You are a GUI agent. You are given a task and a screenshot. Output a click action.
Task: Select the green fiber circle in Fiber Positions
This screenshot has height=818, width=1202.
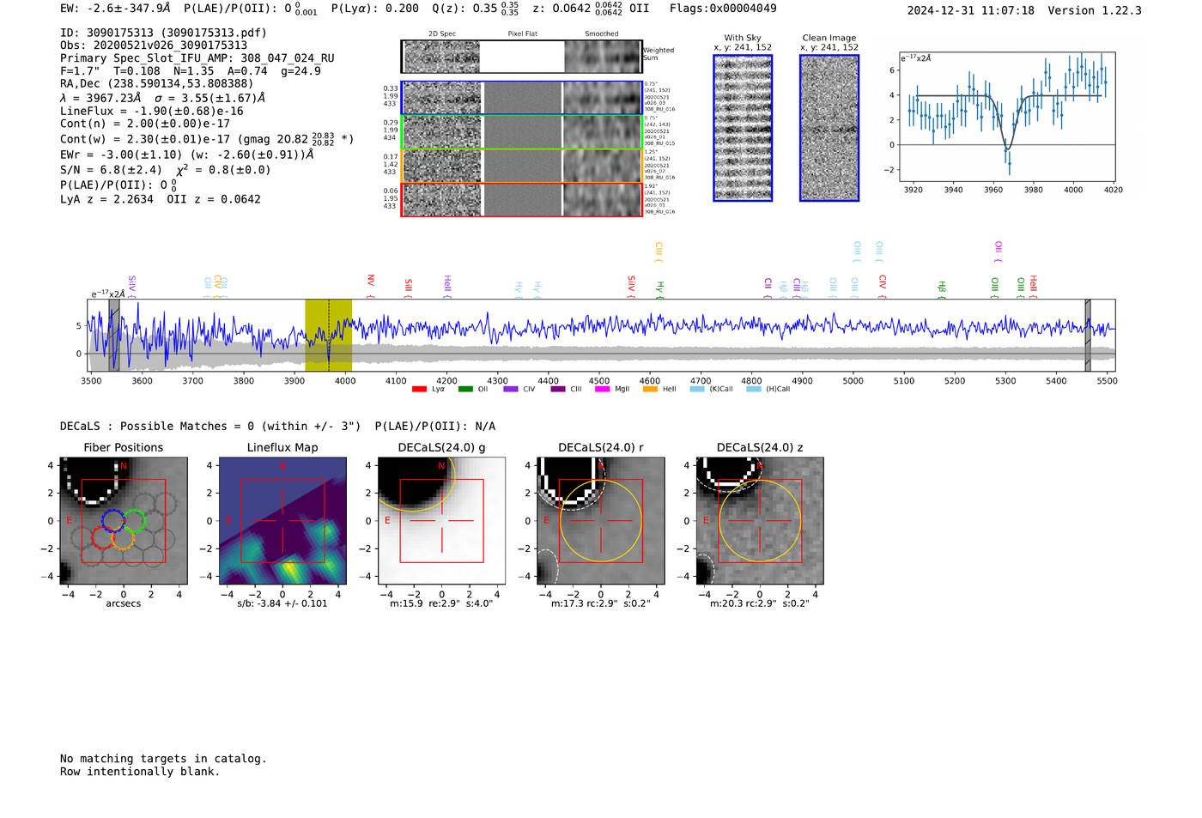tap(135, 520)
